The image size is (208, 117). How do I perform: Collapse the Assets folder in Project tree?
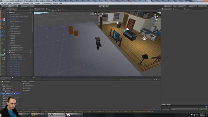1,85
